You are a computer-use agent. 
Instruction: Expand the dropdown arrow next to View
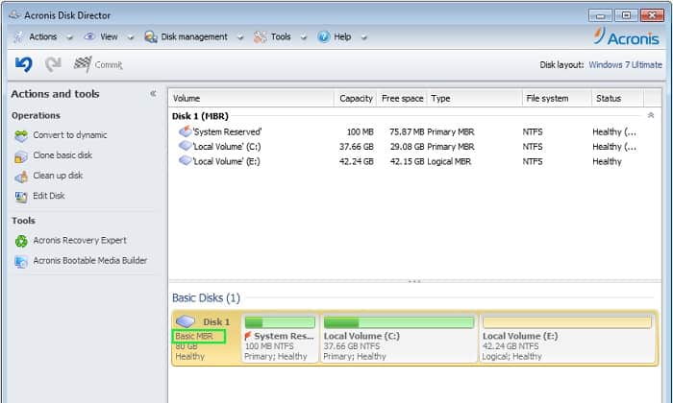131,37
